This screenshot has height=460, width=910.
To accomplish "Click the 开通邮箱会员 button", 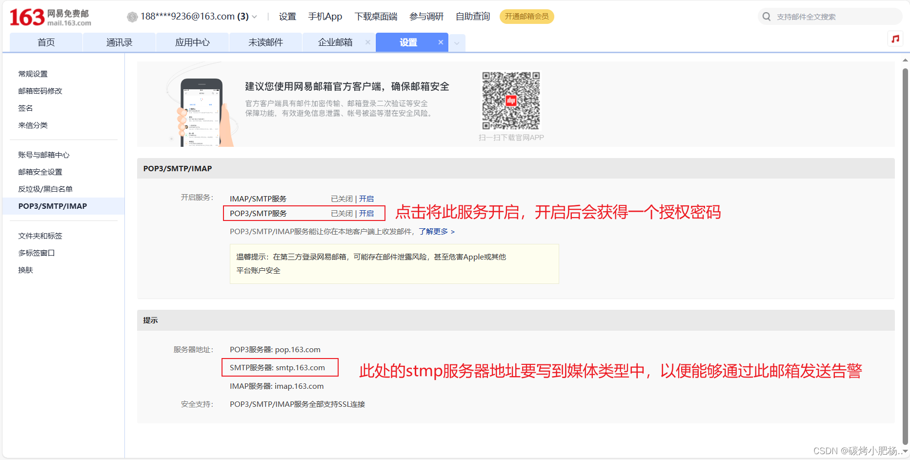I will [526, 17].
